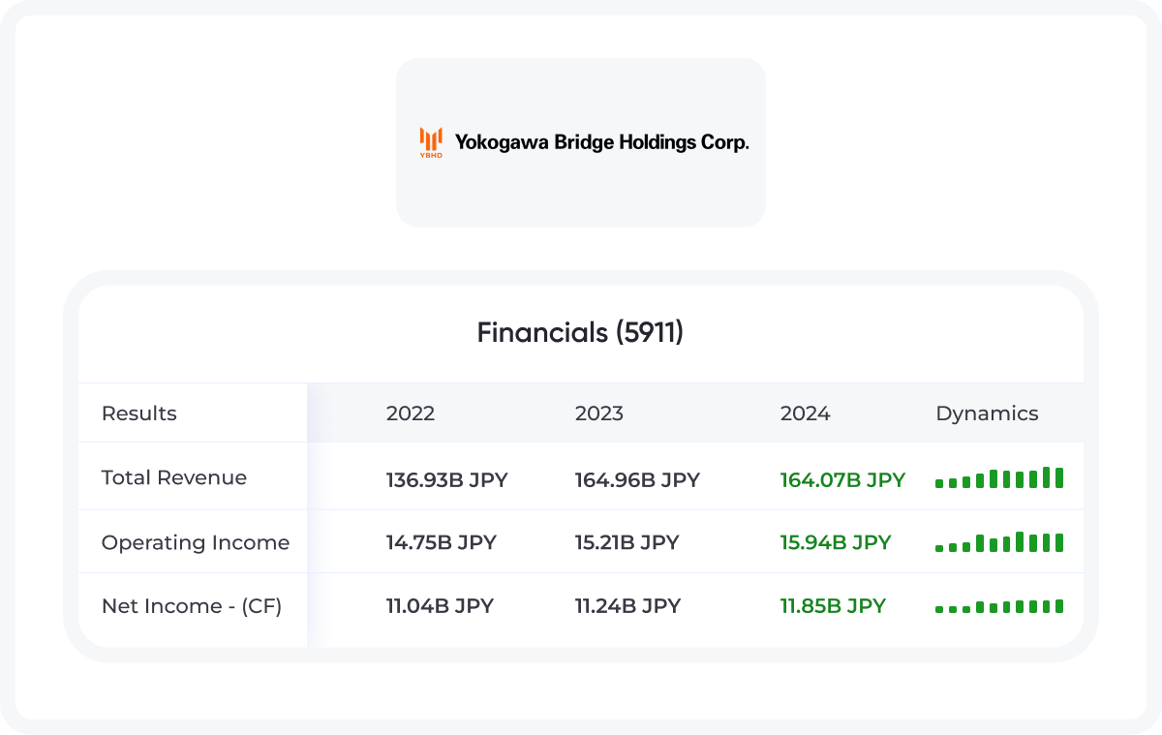Click the Operating Income row label
Screen dimensions: 1162x735
pos(196,542)
